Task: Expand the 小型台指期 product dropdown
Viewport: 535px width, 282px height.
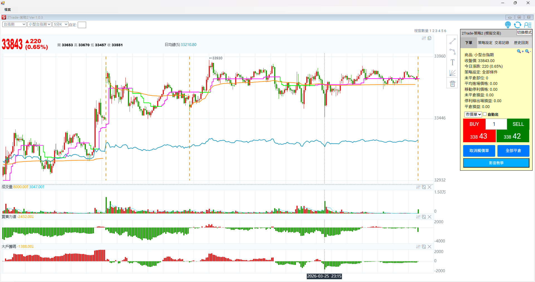Action: [39, 24]
